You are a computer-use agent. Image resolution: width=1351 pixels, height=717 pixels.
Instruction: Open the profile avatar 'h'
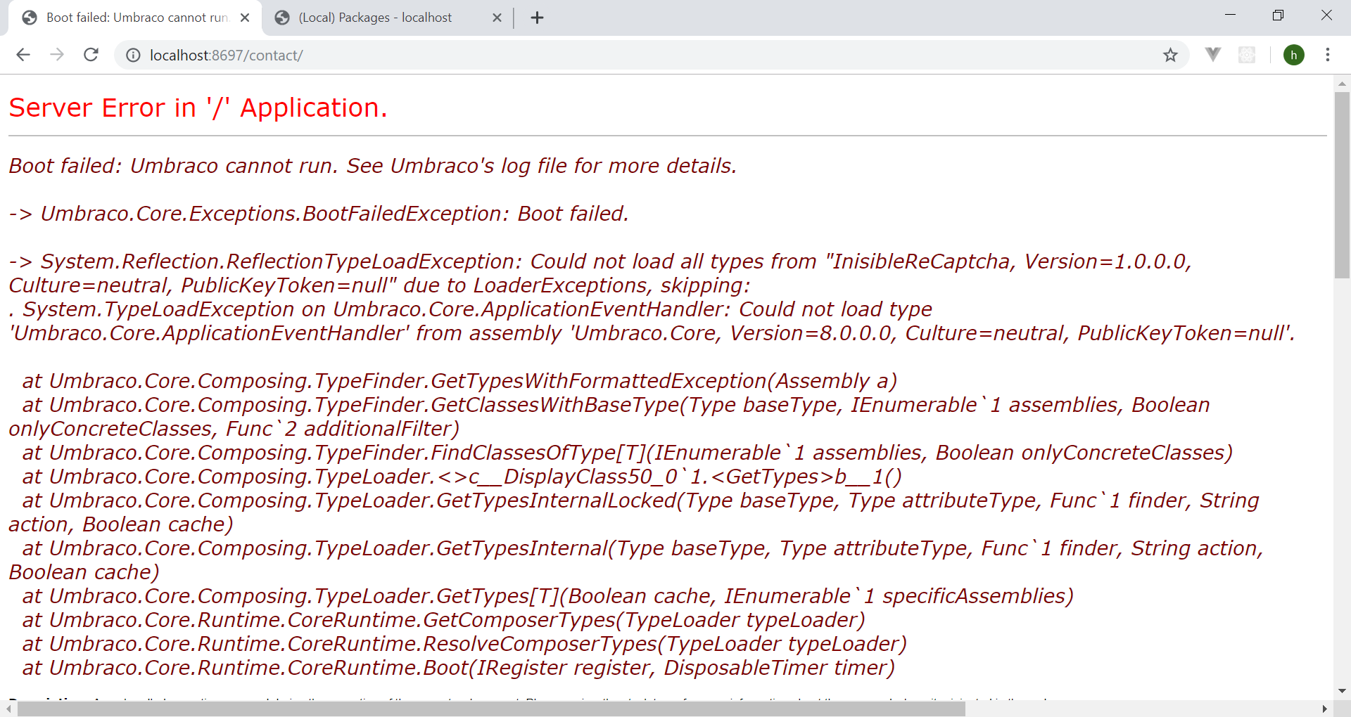[1294, 55]
